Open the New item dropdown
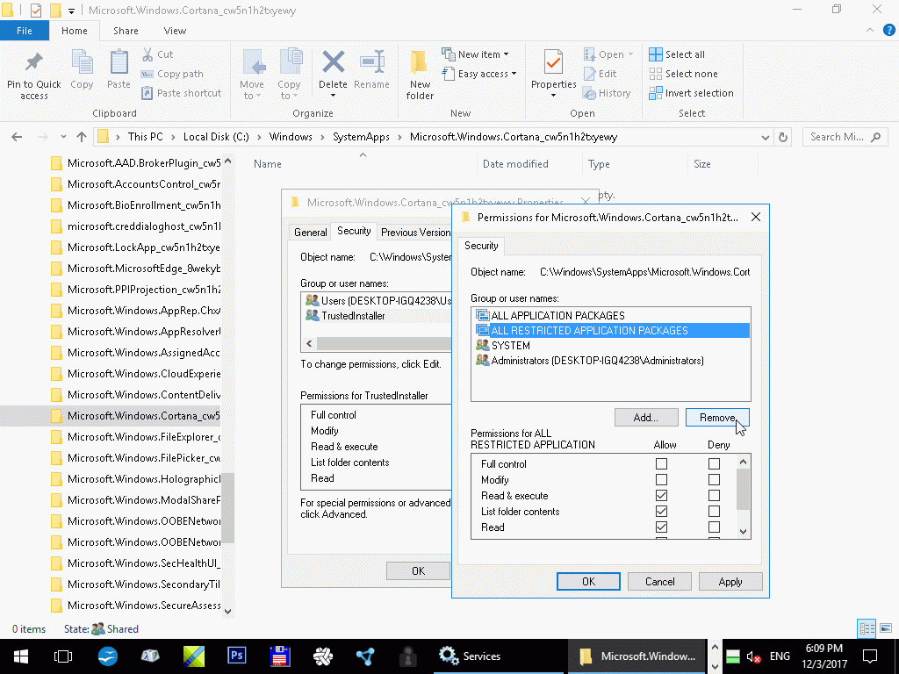This screenshot has width=899, height=674. [475, 54]
